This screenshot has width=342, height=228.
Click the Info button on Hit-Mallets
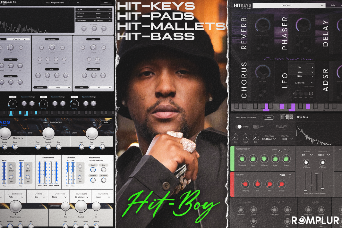(106, 2)
